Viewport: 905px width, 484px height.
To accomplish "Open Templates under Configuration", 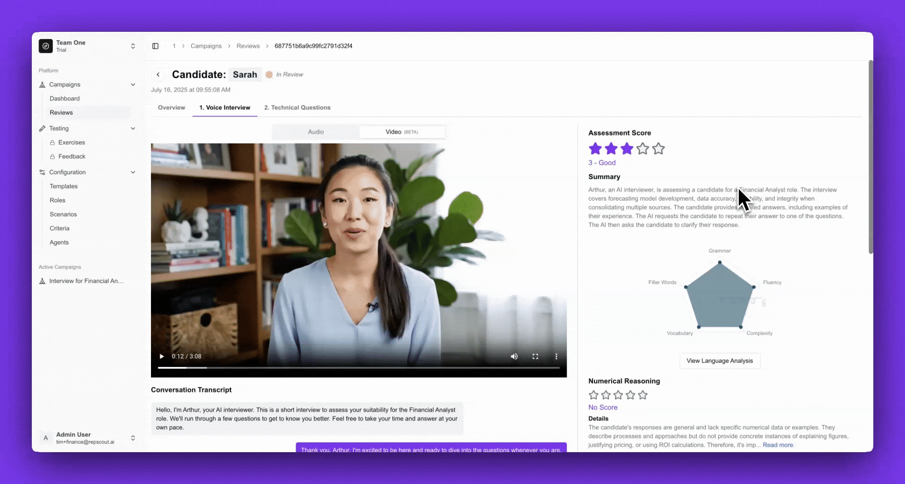I will click(64, 186).
